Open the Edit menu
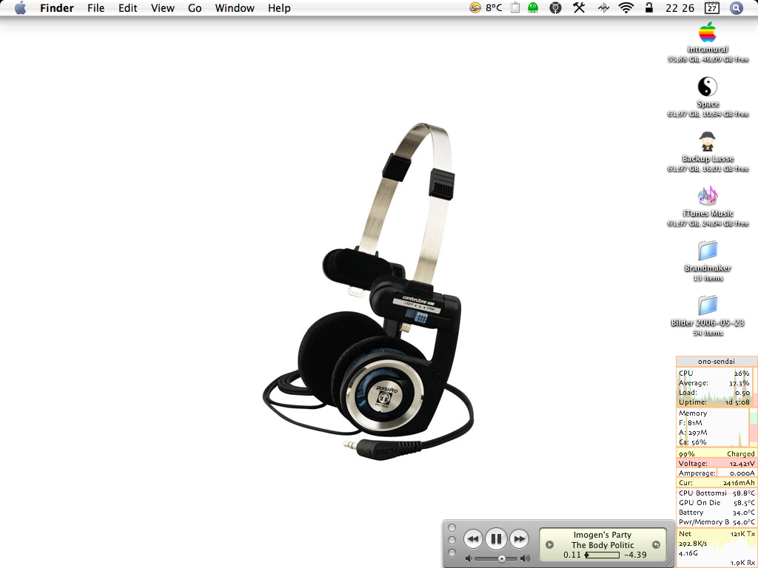Screen dimensions: 758x568 click(x=127, y=8)
